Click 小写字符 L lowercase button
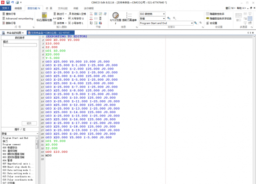The width and height of the screenshot is (256, 184). (76, 23)
